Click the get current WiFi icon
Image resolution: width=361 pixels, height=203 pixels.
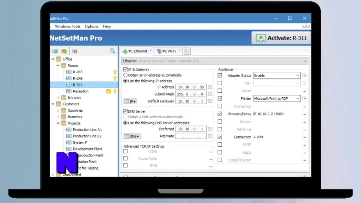[x=304, y=83]
